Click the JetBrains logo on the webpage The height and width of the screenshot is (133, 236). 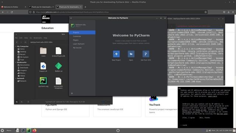(46, 19)
